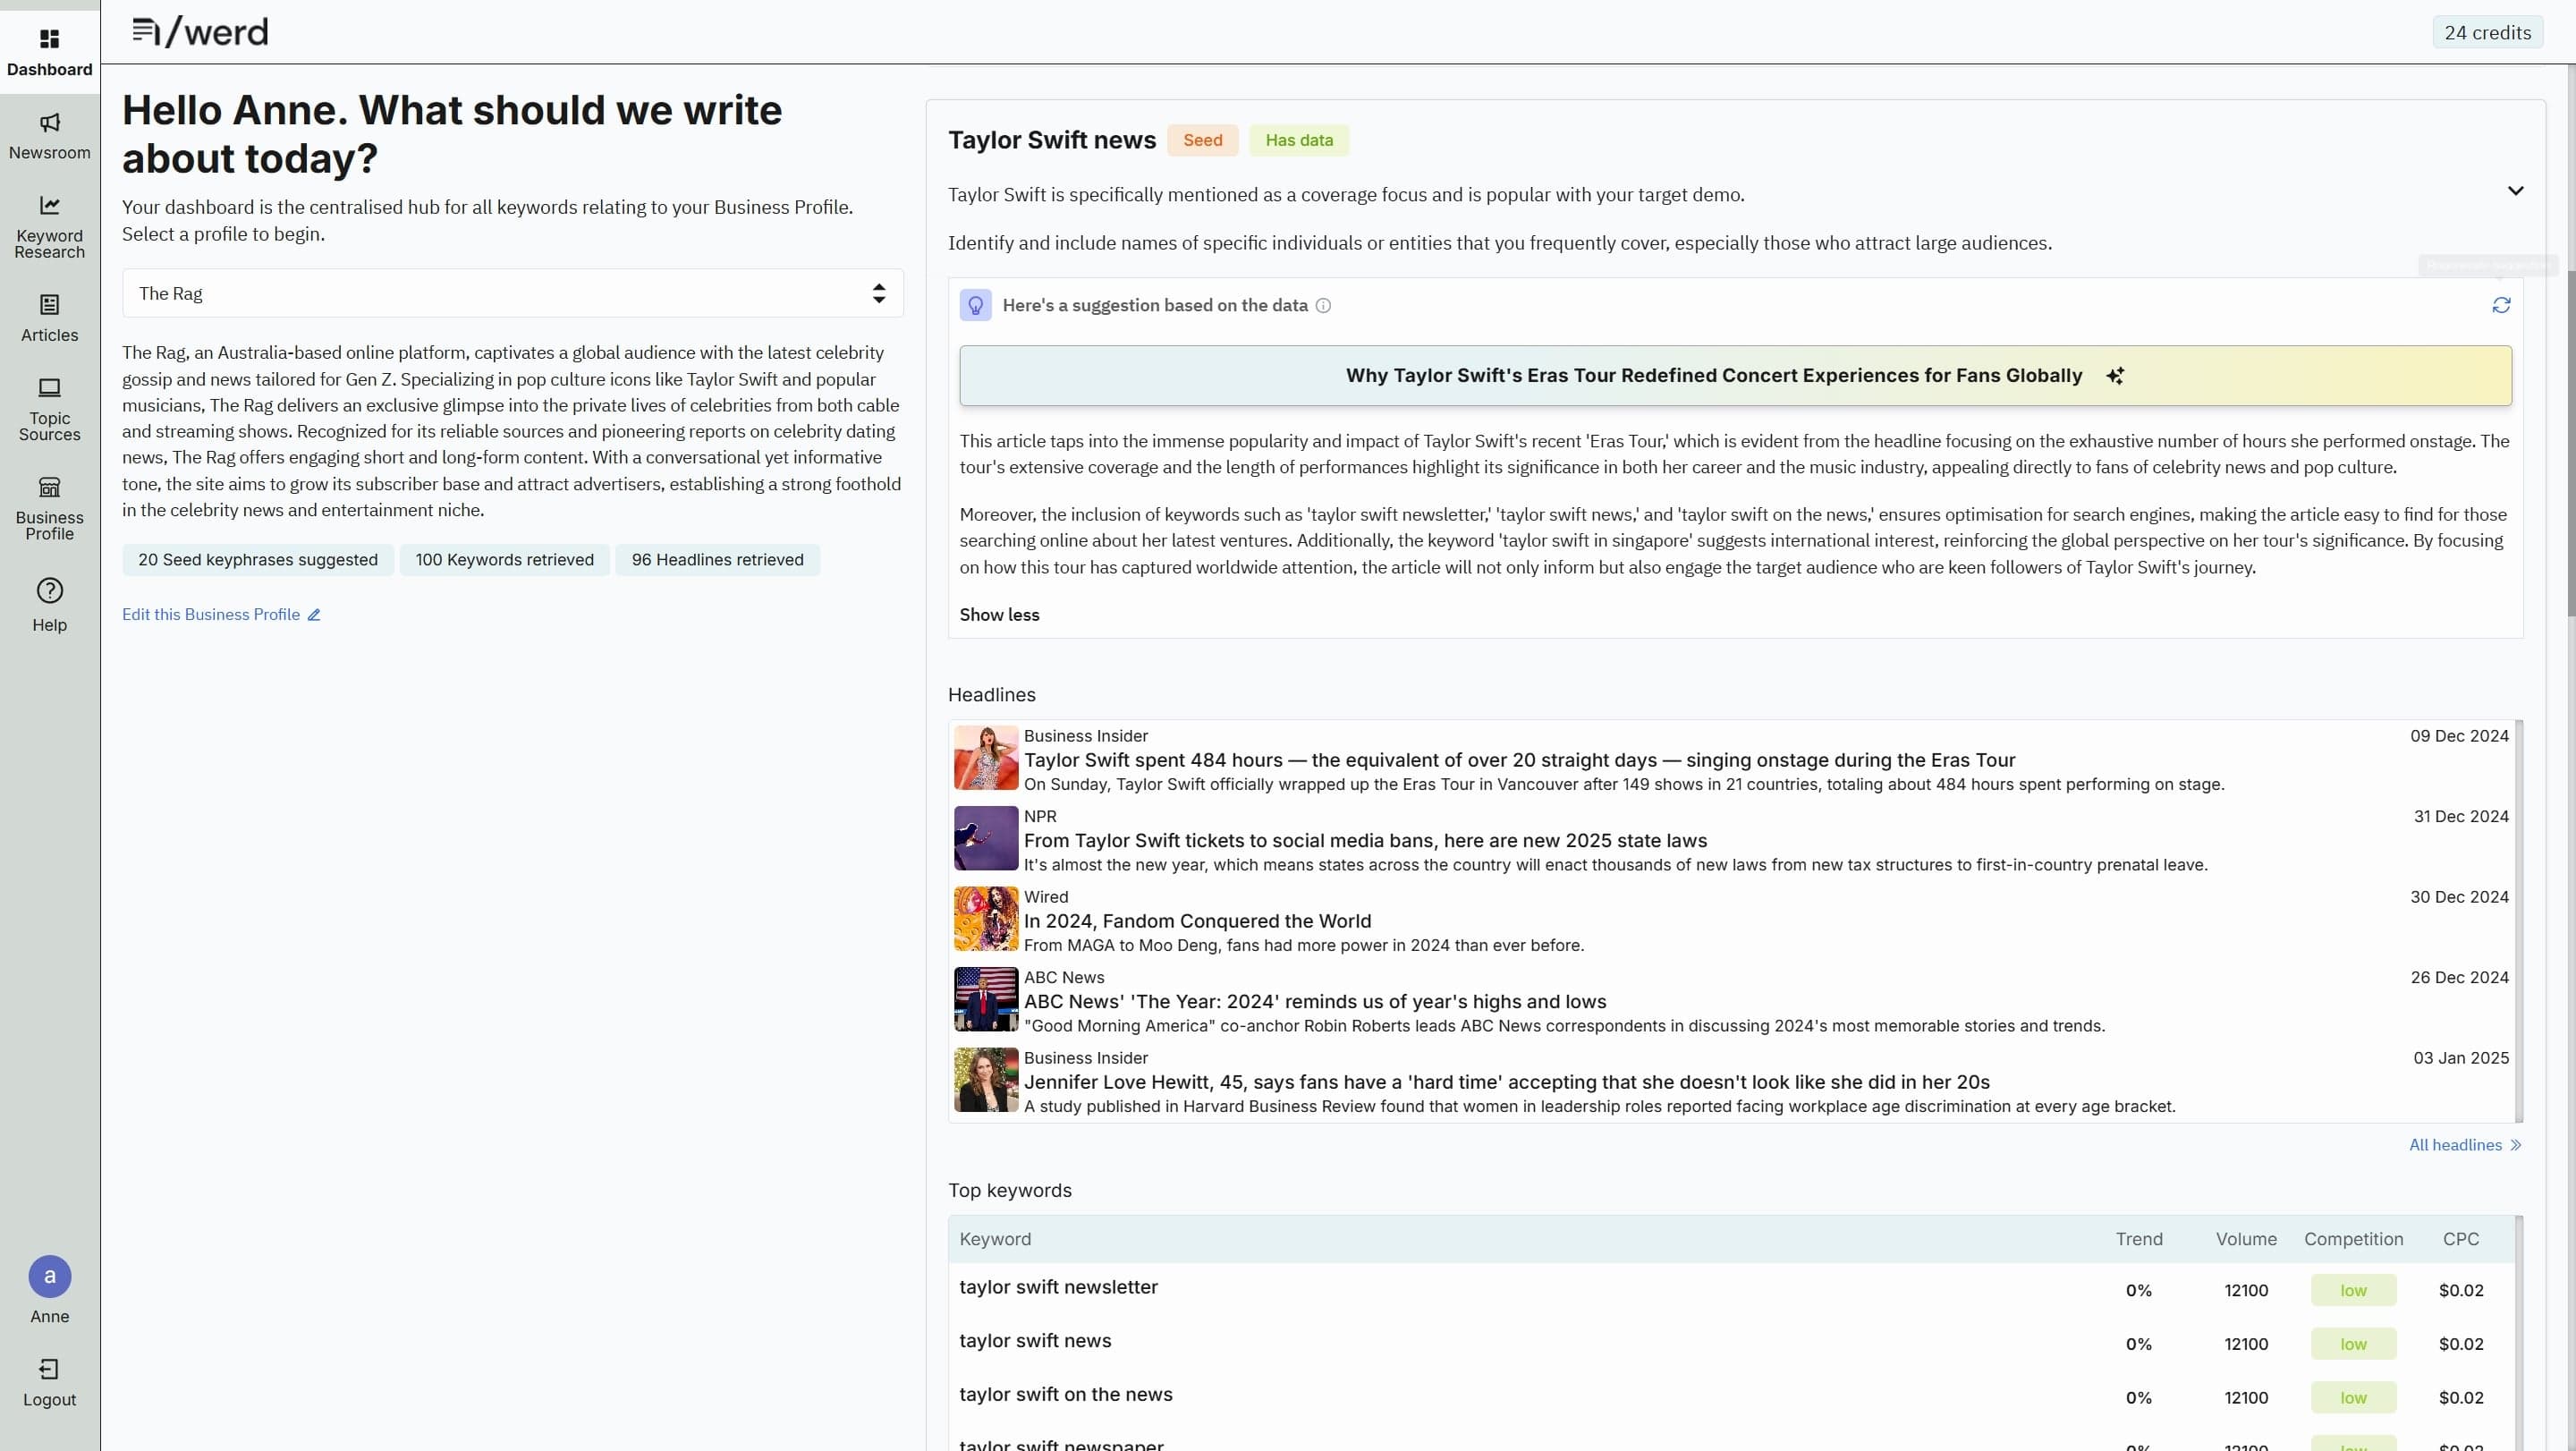
Task: Select the 'taylor swift newsletter' keyword row
Action: tap(1731, 1290)
